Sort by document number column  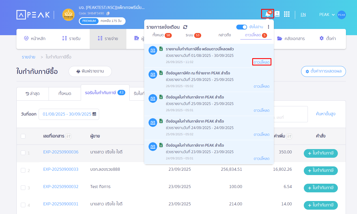(68, 136)
